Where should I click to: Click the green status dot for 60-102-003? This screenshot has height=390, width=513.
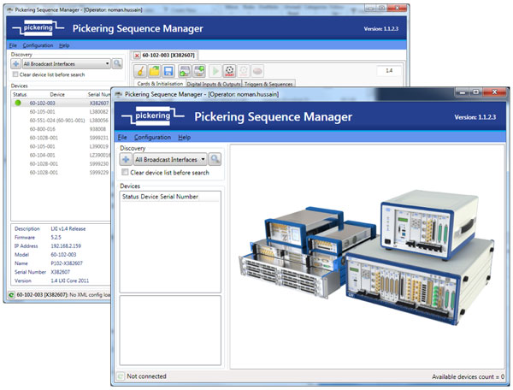pyautogui.click(x=18, y=103)
